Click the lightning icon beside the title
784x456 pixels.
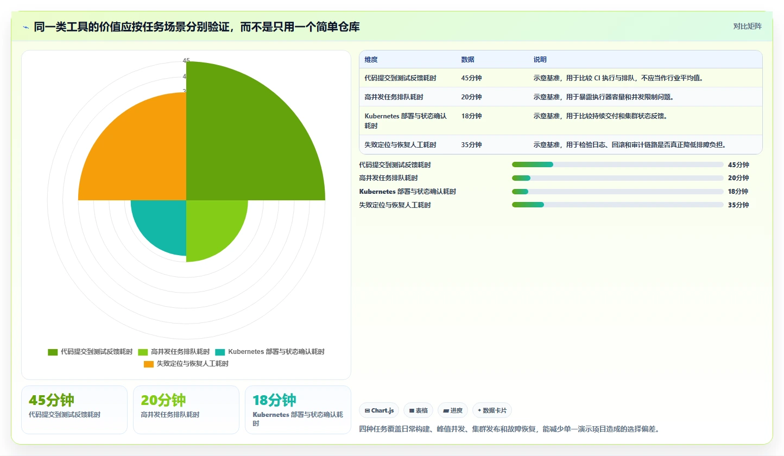26,27
